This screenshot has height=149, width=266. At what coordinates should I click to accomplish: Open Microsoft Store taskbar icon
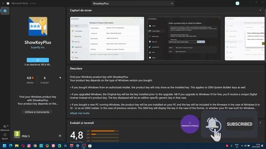click(x=90, y=146)
